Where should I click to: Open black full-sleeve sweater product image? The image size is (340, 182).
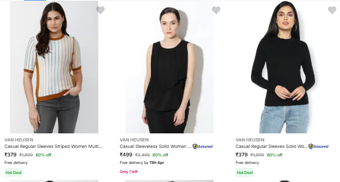(x=285, y=67)
